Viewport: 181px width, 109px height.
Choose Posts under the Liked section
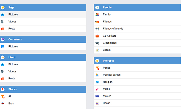point(12,78)
